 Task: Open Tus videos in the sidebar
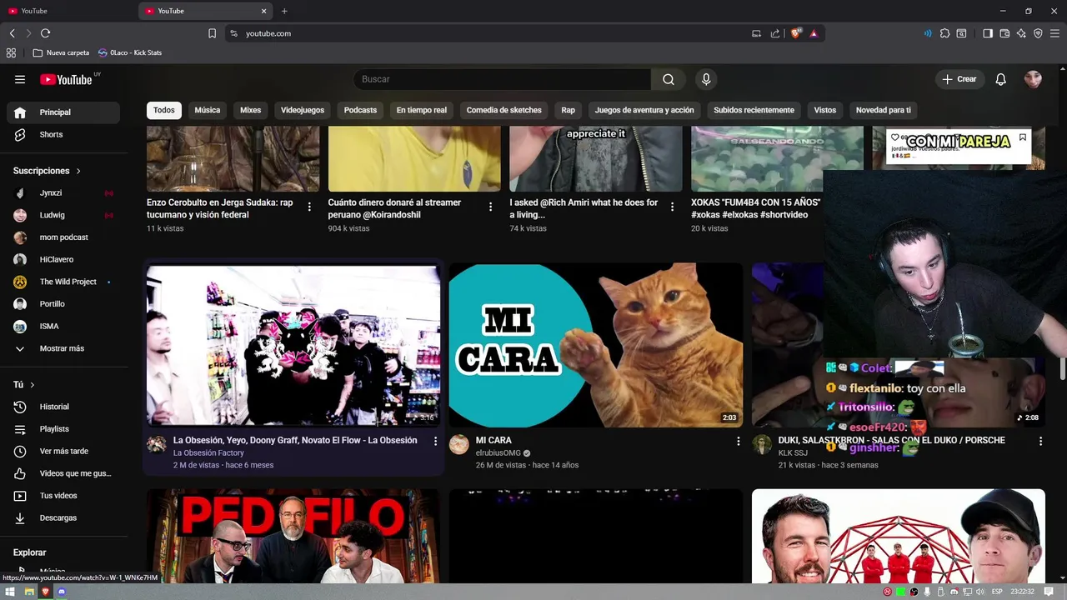63,496
